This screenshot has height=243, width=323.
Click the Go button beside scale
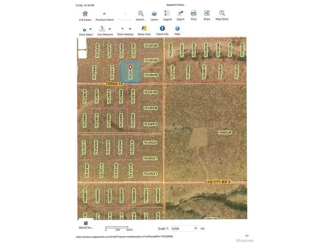click(202, 228)
